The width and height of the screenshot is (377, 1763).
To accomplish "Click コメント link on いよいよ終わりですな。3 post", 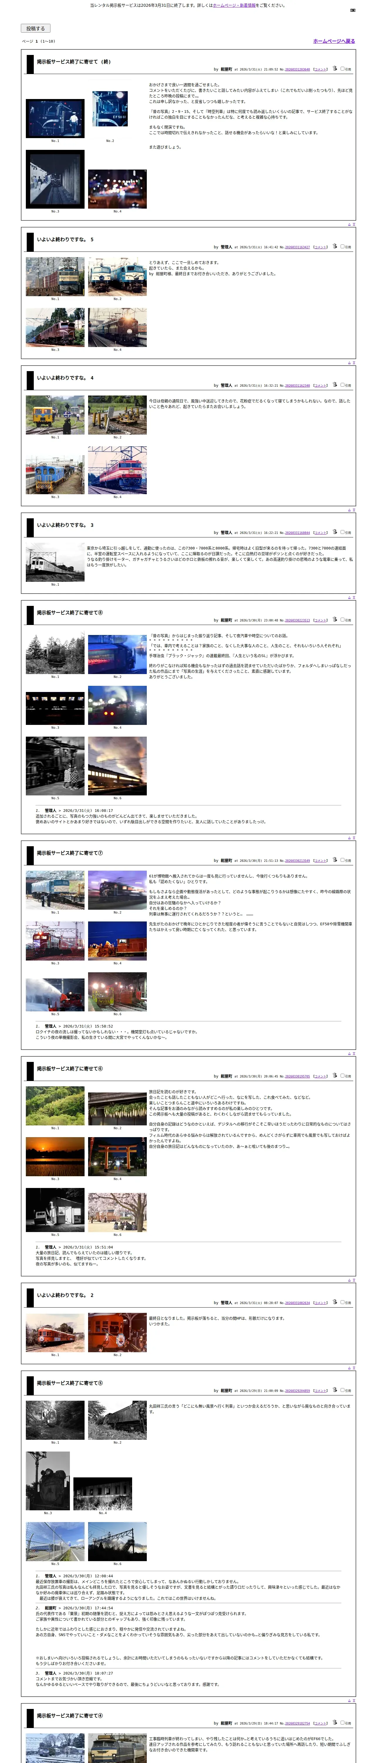I will point(320,532).
